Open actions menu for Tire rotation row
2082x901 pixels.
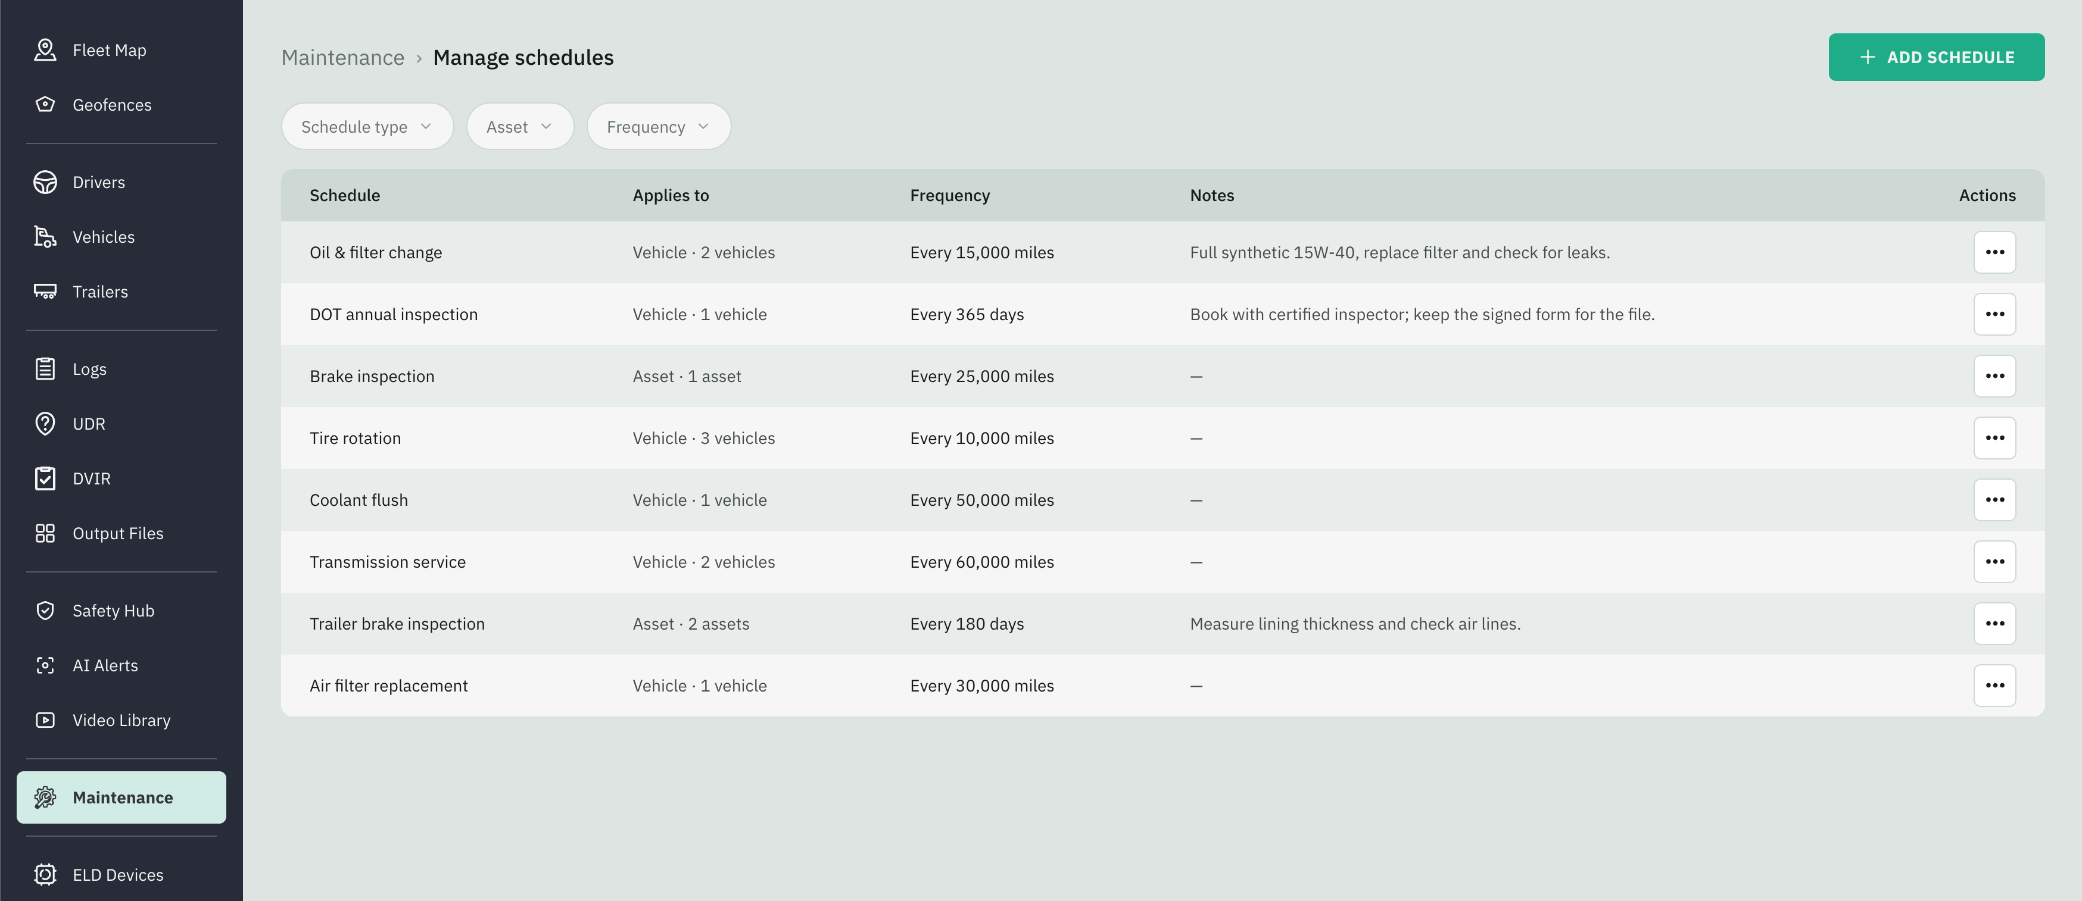(x=1994, y=439)
